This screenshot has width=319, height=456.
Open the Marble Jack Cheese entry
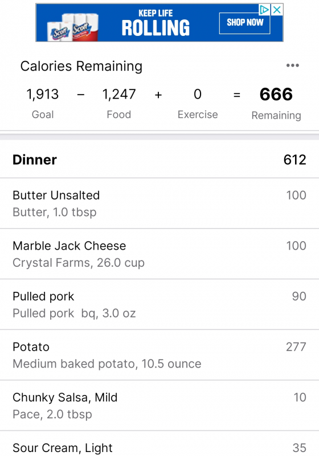point(159,254)
